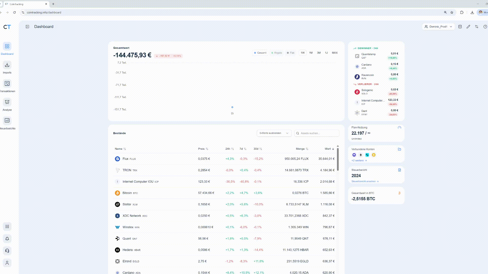The height and width of the screenshot is (274, 488).
Task: Open the Steuerbericht ansehen link
Action: pos(365,181)
